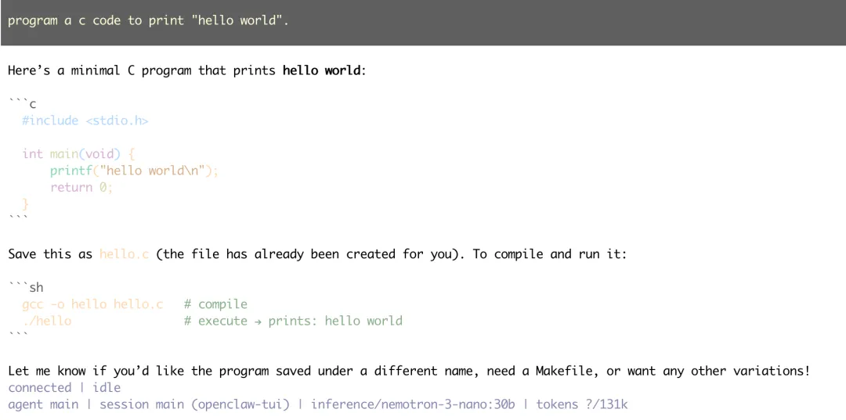This screenshot has height=420, width=846.
Task: Click the int main(void) line
Action: click(78, 154)
